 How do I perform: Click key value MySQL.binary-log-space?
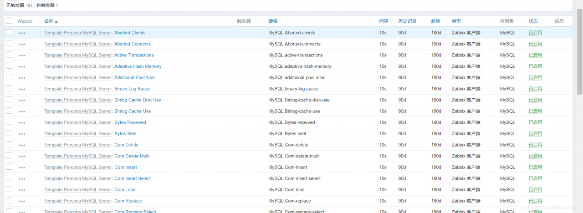[x=293, y=89]
